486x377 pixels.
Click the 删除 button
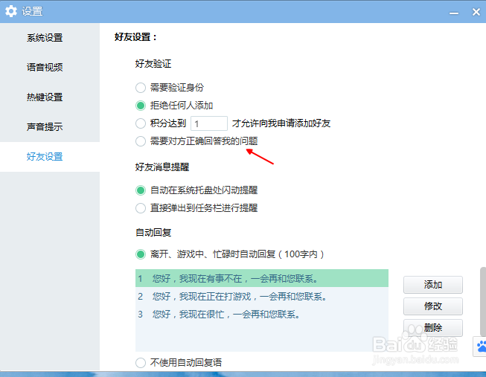click(x=433, y=328)
